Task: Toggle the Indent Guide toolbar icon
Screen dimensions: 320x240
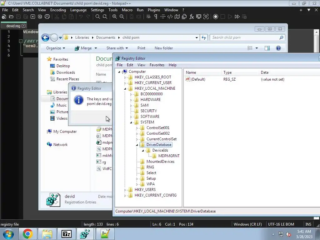Action: 162,17
